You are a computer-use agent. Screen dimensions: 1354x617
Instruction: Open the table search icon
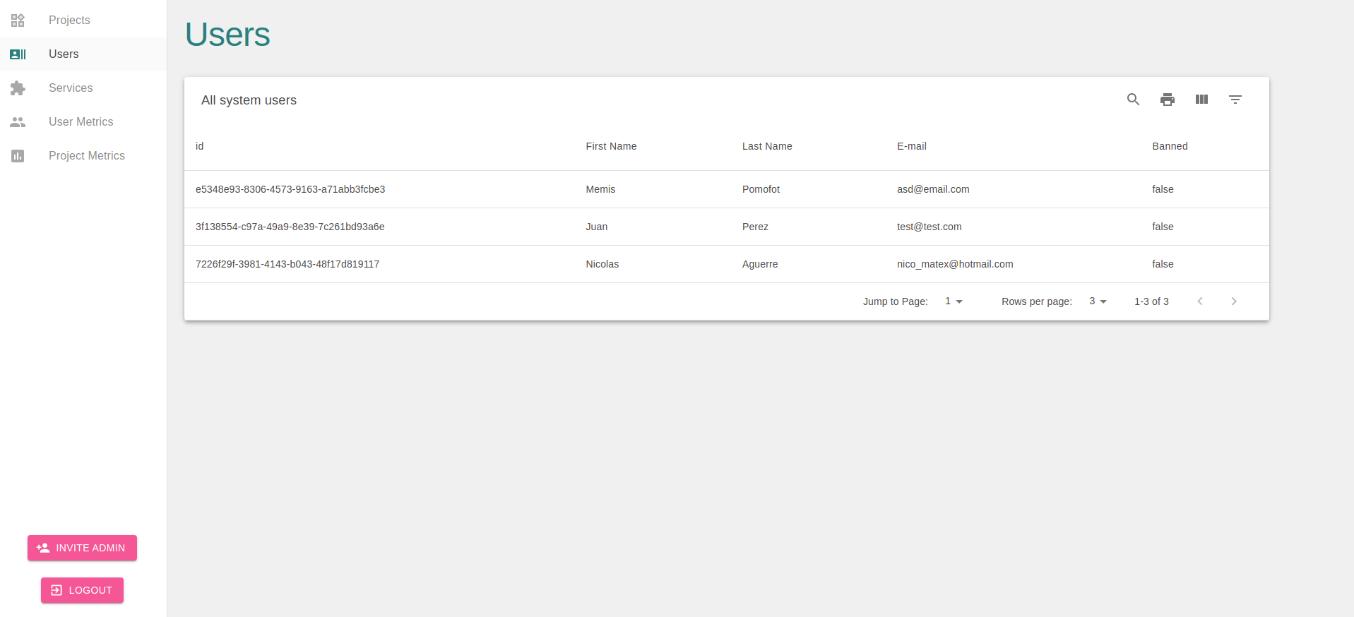[1133, 100]
